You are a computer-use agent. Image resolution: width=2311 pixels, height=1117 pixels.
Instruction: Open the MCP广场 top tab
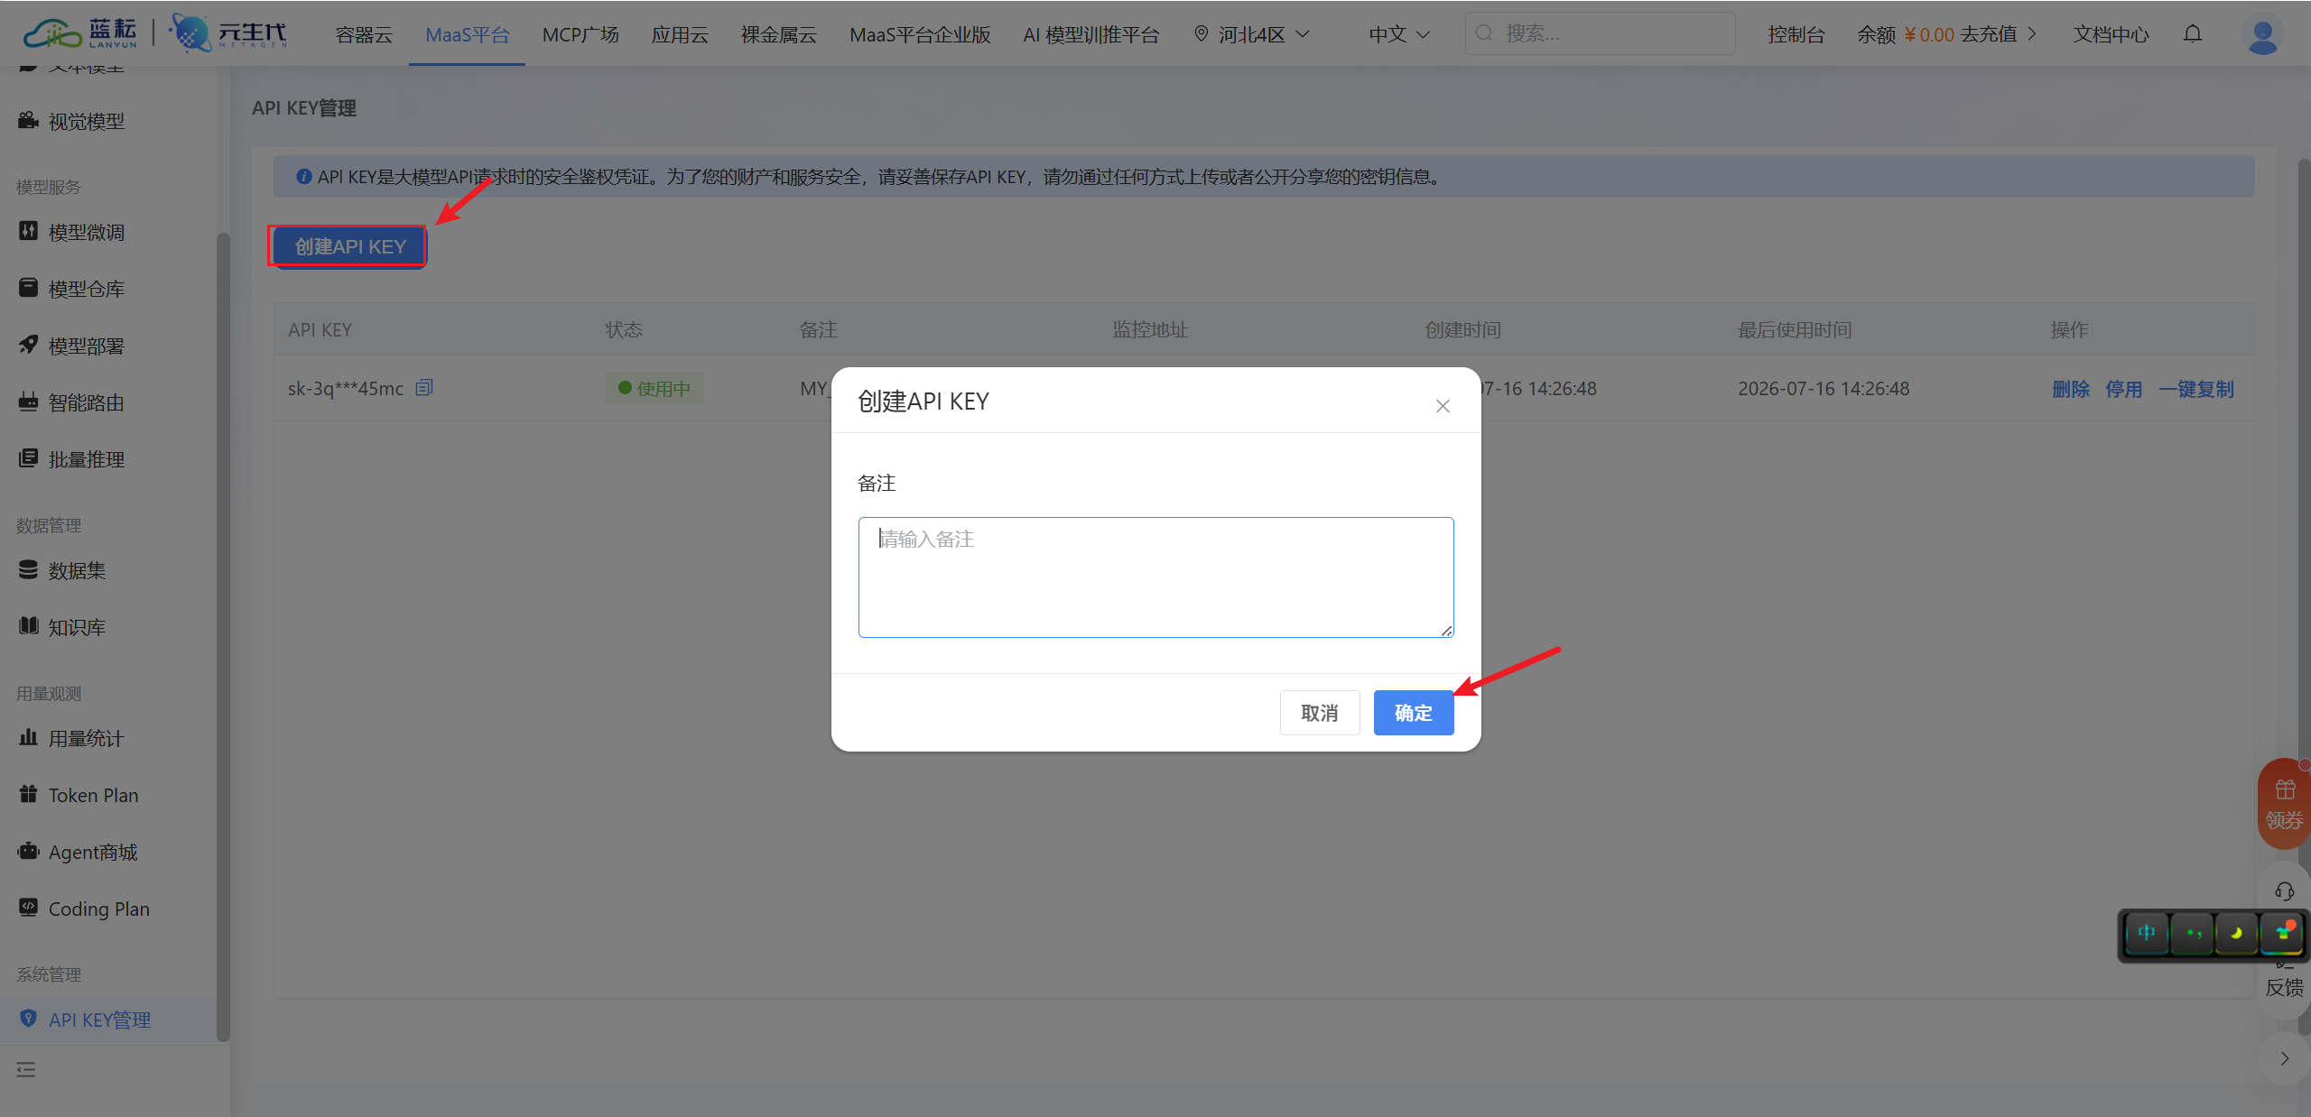[x=580, y=34]
